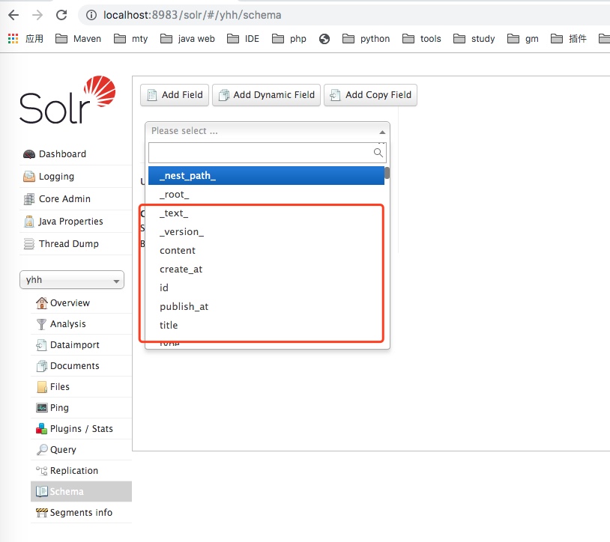
Task: Click the Dataimport icon
Action: pos(42,345)
